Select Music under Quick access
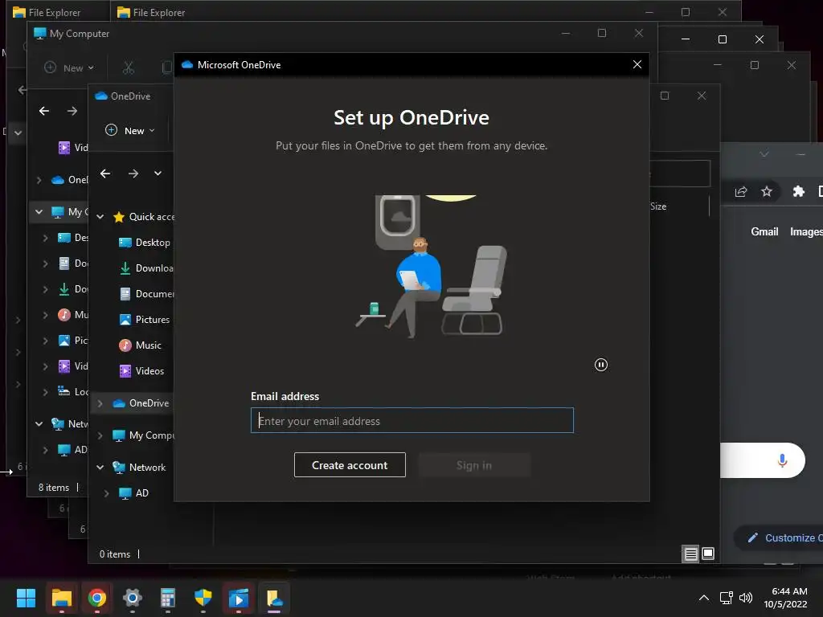Viewport: 823px width, 617px height. click(140, 345)
